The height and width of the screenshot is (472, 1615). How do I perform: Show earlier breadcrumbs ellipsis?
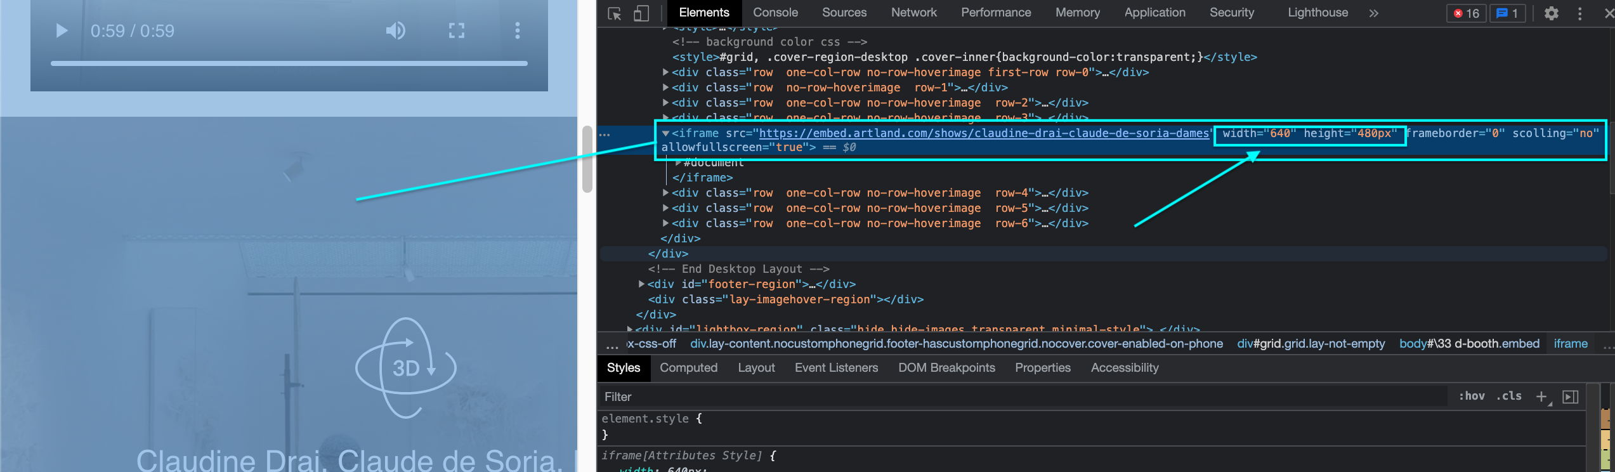[611, 345]
